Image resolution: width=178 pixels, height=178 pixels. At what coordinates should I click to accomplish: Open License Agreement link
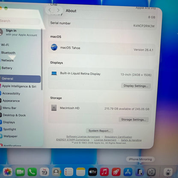tap(105, 140)
